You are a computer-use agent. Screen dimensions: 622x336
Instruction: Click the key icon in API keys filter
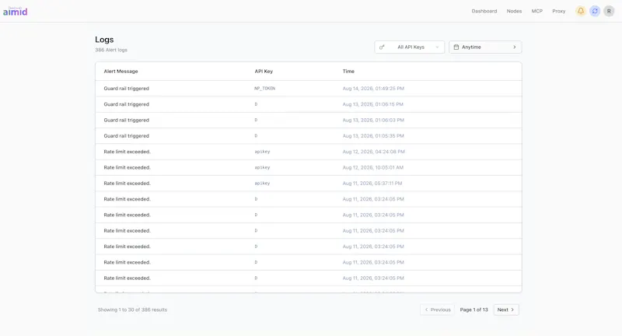[382, 47]
